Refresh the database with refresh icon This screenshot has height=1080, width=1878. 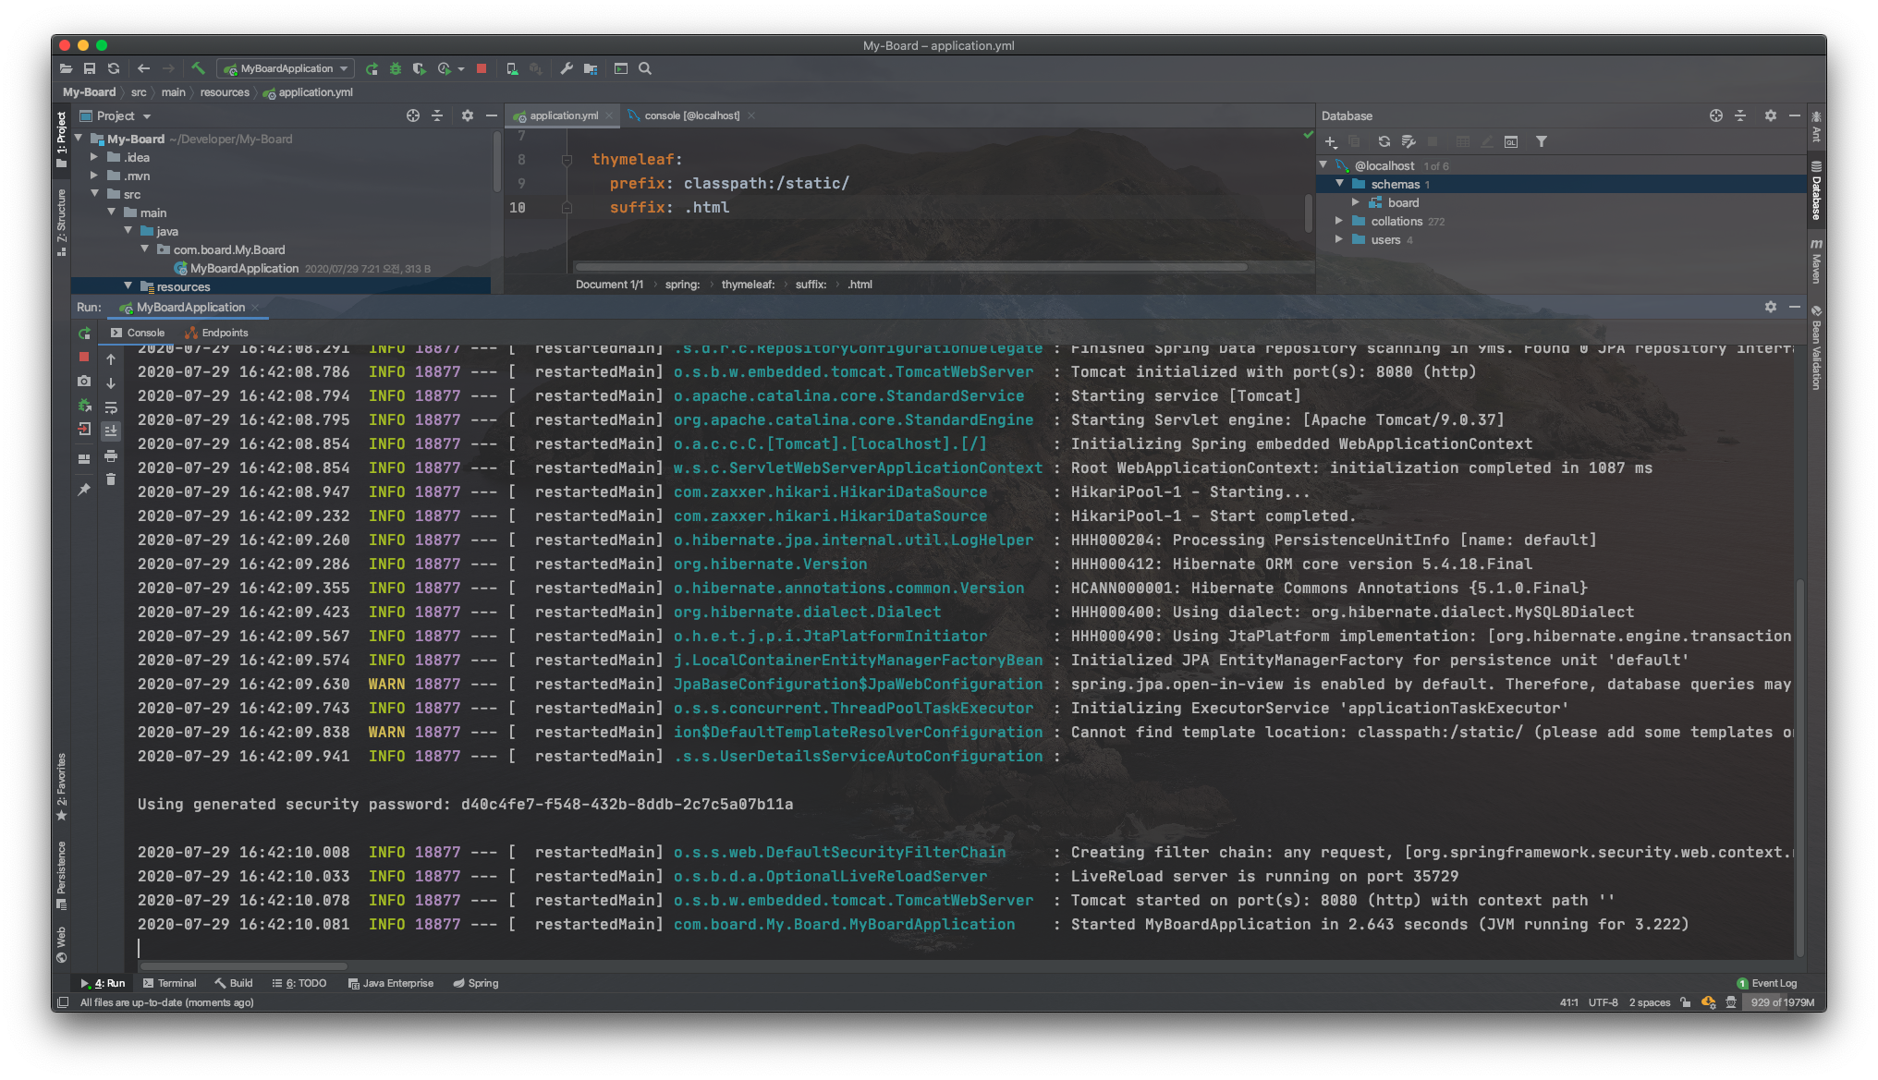pyautogui.click(x=1384, y=141)
